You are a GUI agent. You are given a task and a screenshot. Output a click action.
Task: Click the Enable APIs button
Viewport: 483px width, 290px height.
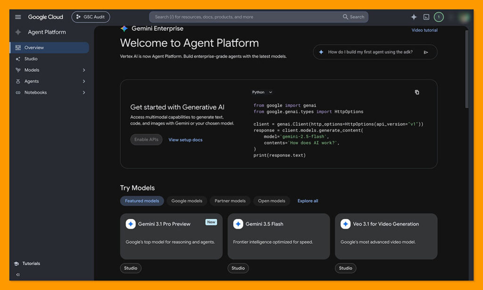(x=146, y=139)
